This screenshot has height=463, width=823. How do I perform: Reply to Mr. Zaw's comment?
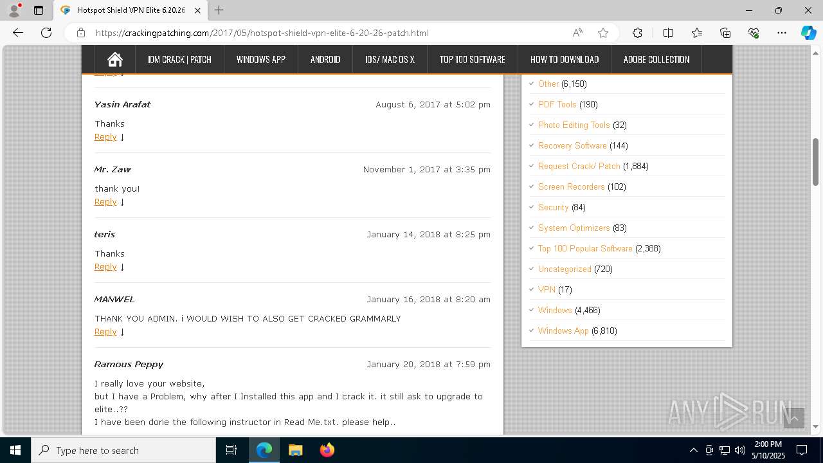[105, 202]
